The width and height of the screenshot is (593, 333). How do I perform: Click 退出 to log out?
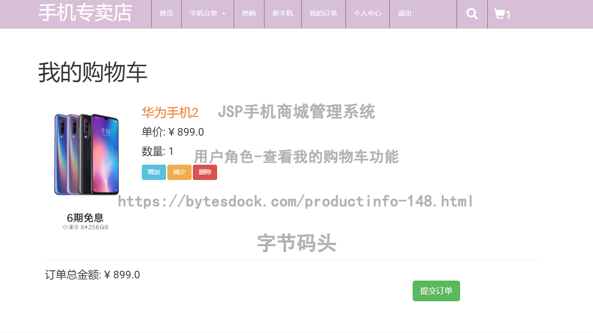(x=405, y=13)
